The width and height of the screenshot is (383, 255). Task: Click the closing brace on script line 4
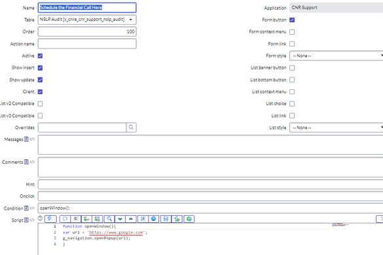(x=64, y=244)
